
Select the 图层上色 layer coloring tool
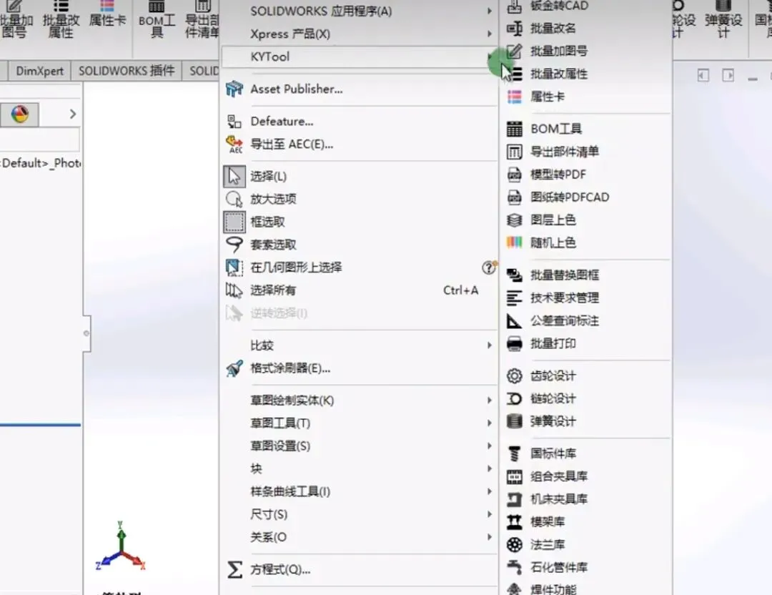click(553, 220)
